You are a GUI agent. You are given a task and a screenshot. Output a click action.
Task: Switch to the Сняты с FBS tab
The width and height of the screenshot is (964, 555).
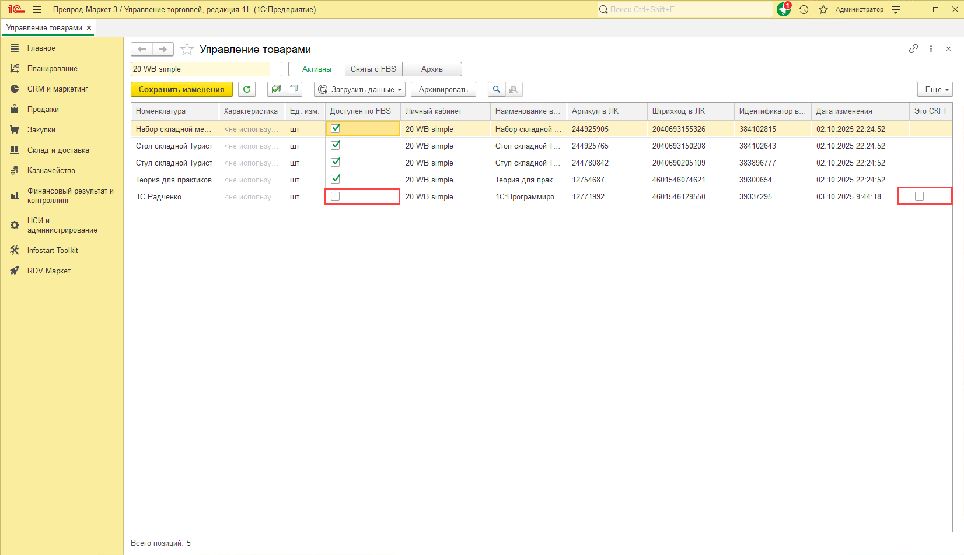coord(373,69)
